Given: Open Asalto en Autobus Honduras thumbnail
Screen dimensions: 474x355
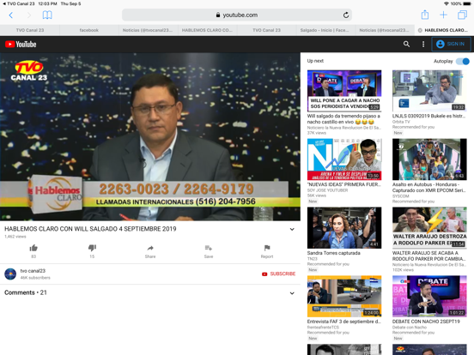Looking at the screenshot, I should (x=429, y=159).
